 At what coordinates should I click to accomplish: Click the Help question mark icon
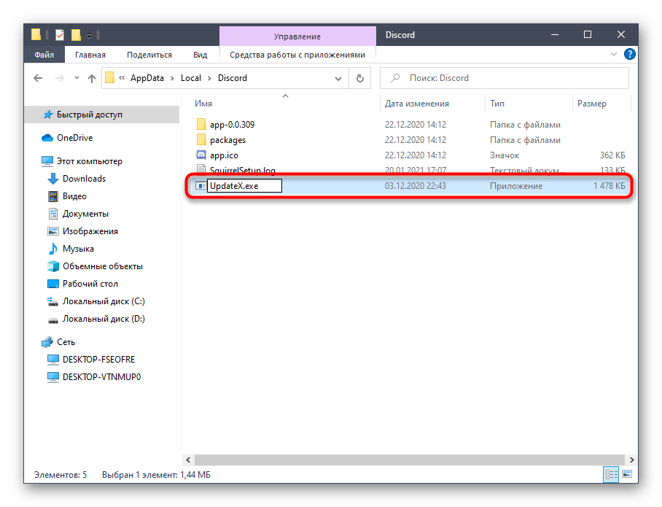[630, 54]
